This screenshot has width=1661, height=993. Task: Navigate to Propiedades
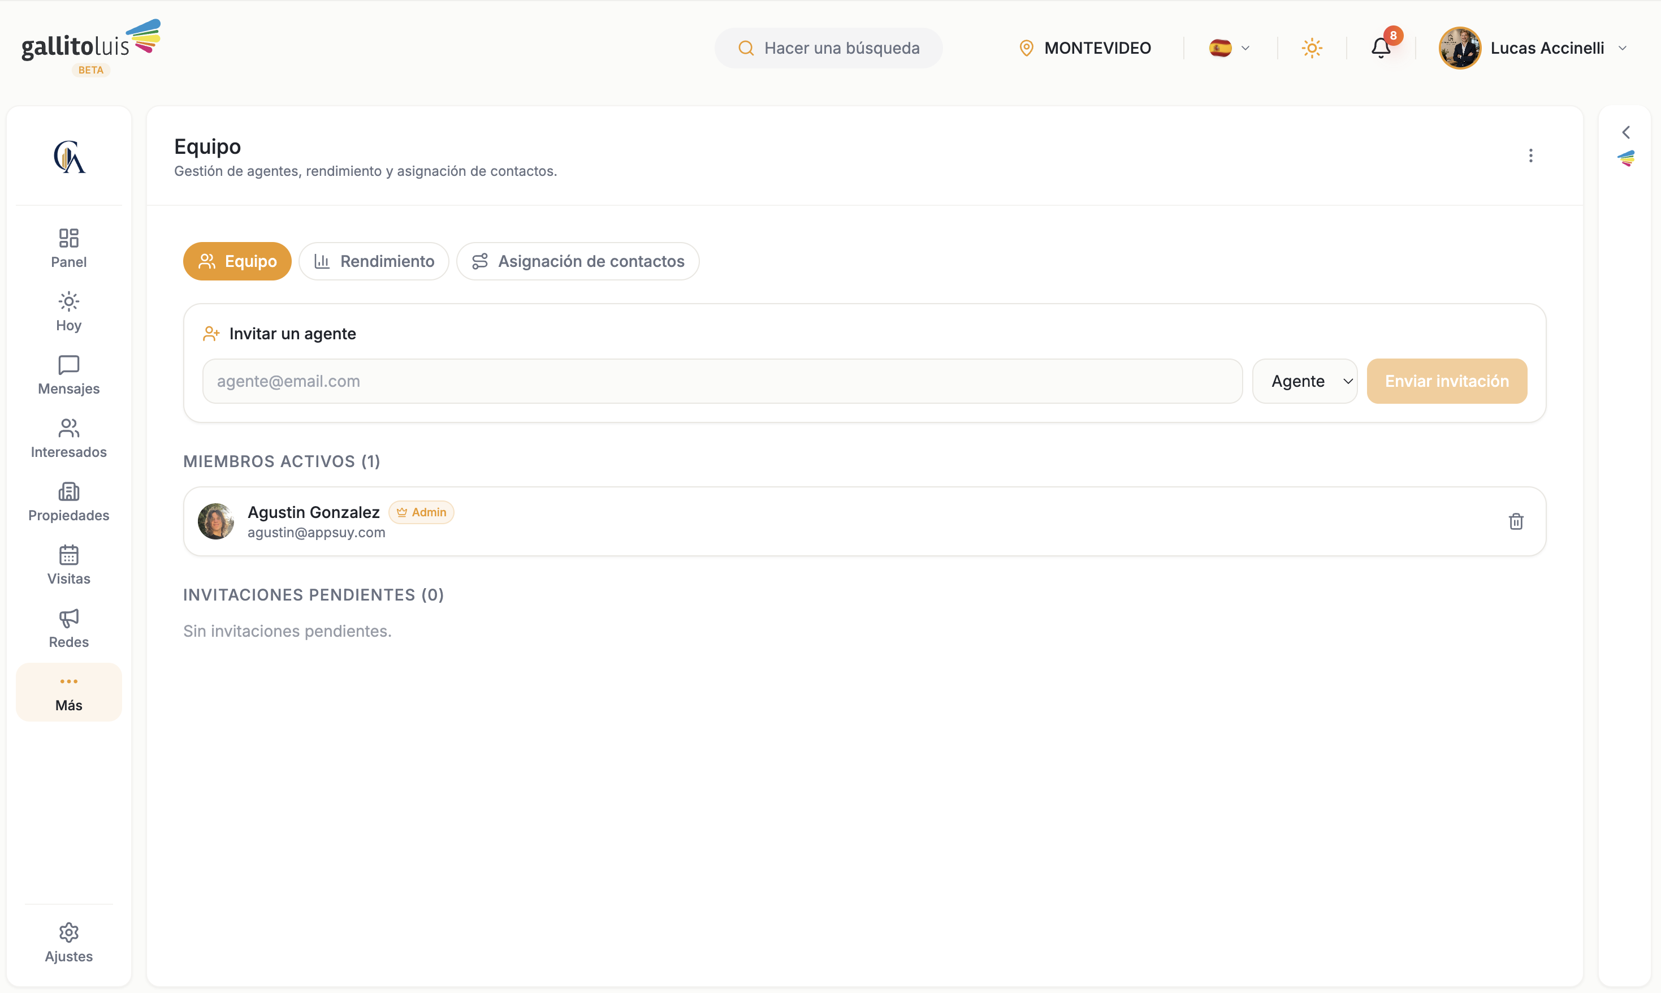click(68, 502)
